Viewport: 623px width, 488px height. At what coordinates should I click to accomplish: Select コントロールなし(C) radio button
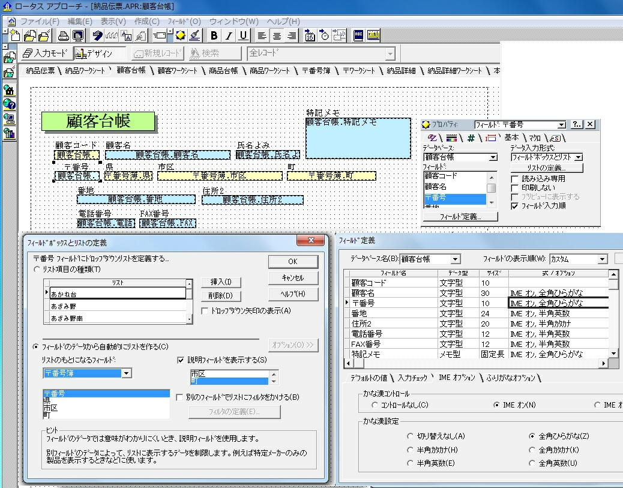point(375,405)
